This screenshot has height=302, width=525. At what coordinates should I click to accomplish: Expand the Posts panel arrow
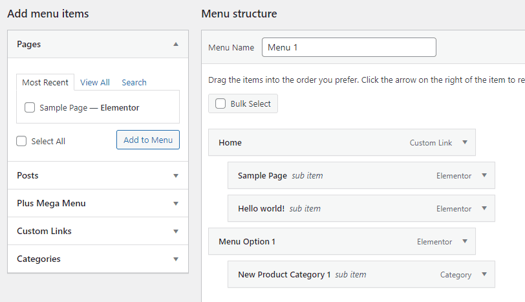[176, 176]
